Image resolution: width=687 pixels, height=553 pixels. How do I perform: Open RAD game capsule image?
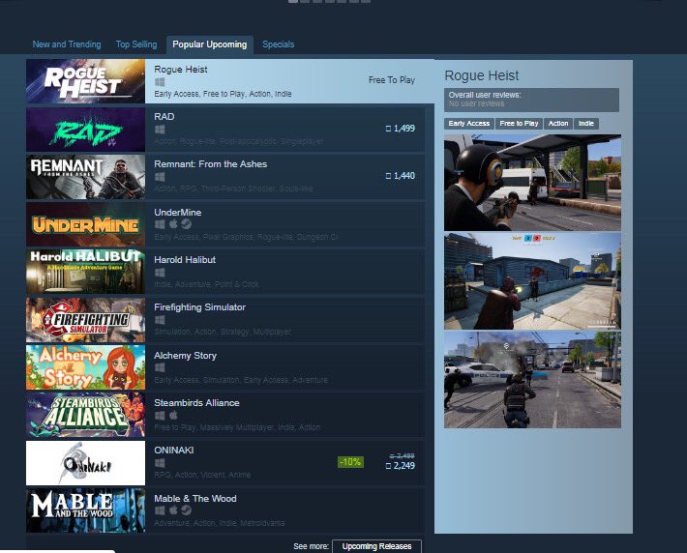click(x=85, y=130)
